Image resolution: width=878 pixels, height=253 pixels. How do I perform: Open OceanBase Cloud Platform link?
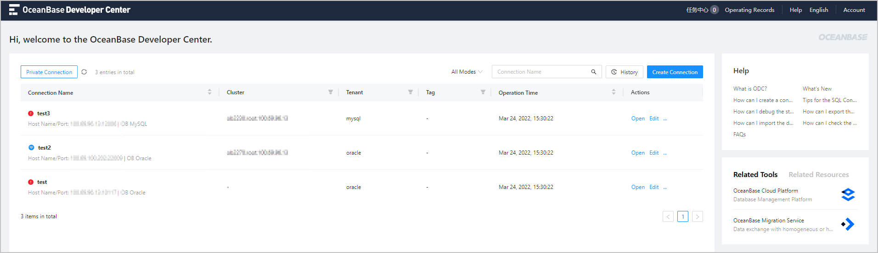click(x=765, y=191)
